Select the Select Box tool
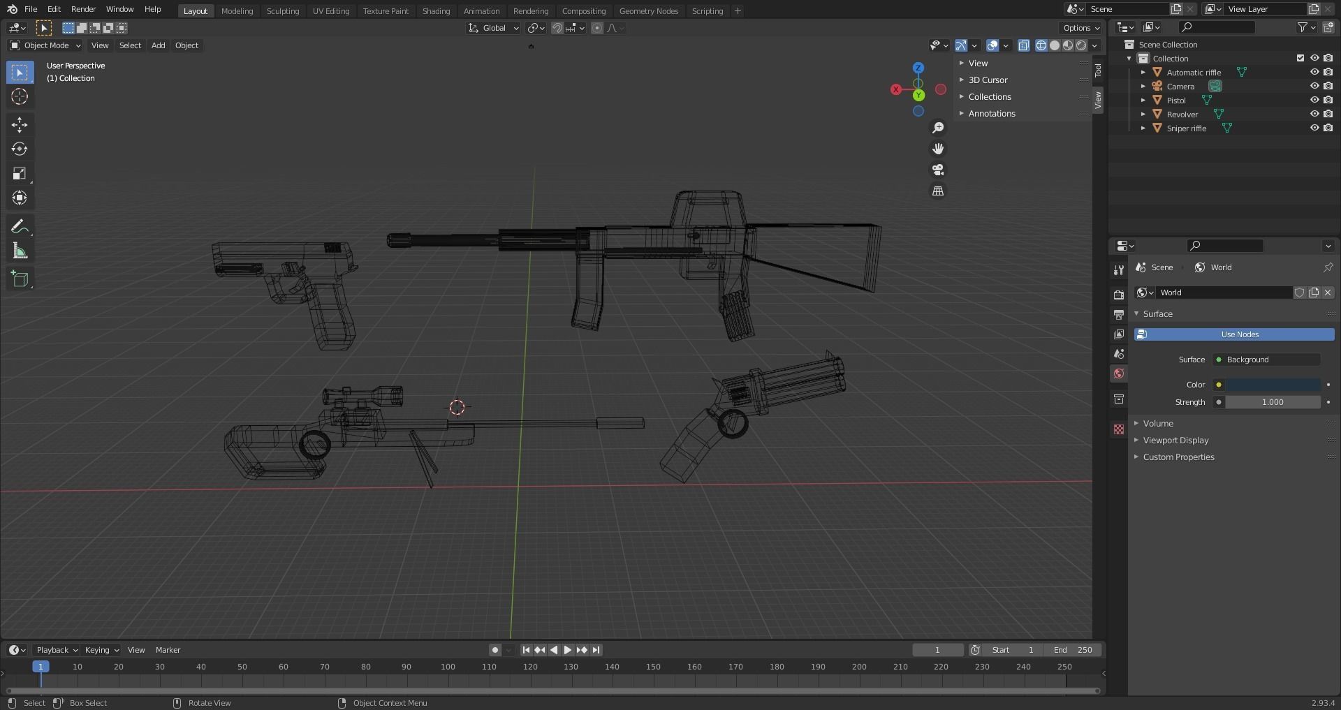Screen dimensions: 1341x710 coord(20,73)
